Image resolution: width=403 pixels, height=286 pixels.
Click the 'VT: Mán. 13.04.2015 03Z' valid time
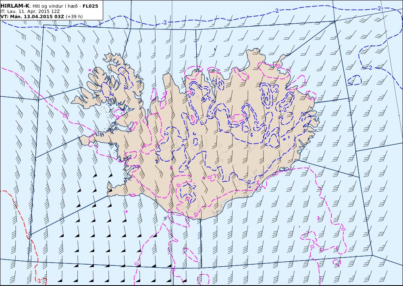32,17
